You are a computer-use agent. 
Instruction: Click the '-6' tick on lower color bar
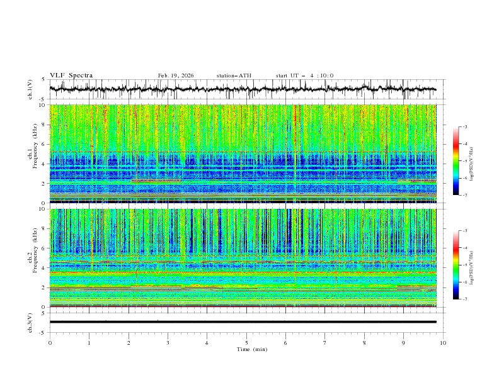point(465,282)
